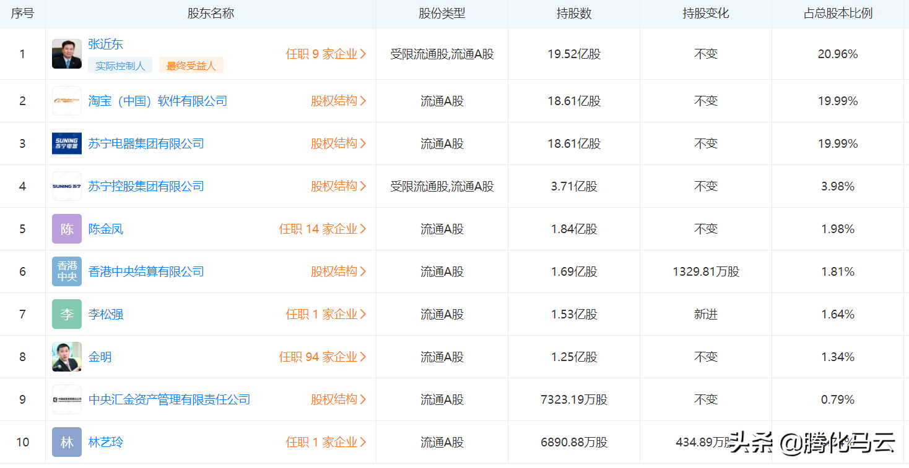Open the 苏宁电器集团有限公司 link
The width and height of the screenshot is (909, 468).
click(146, 143)
